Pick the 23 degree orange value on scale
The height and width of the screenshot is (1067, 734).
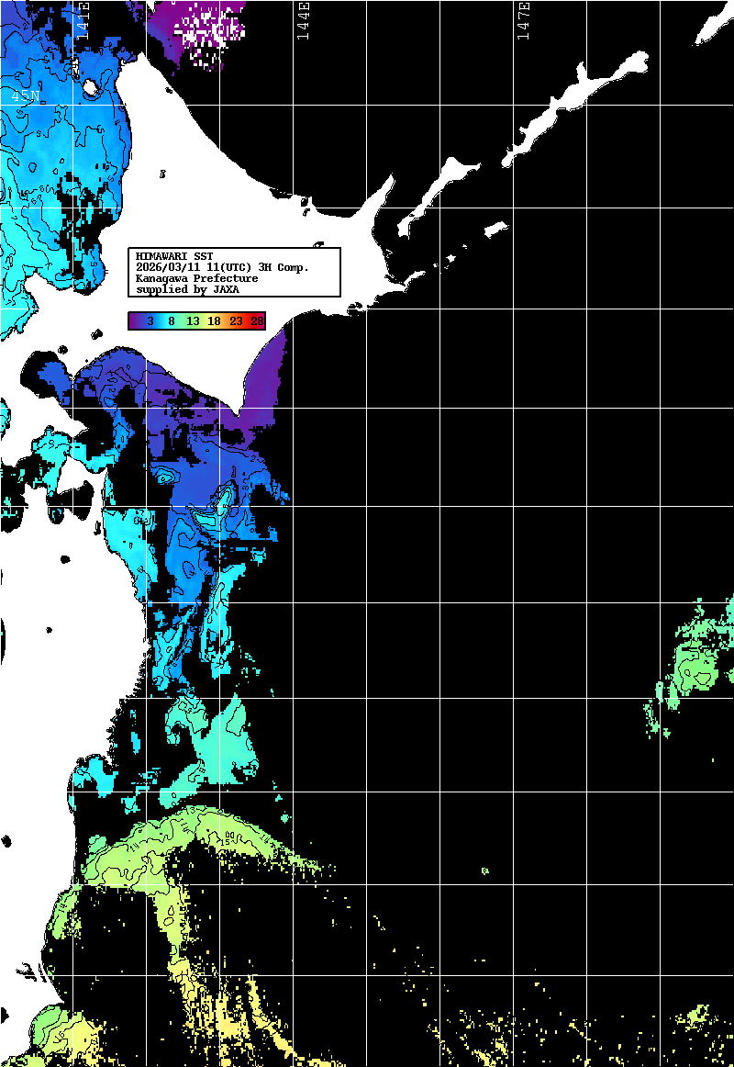[236, 320]
